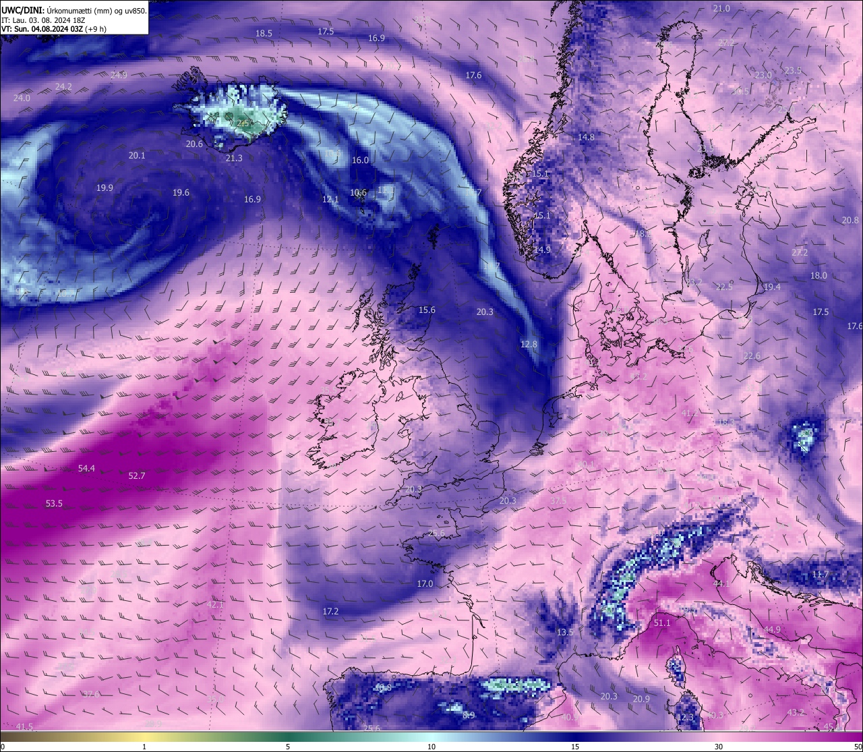
Task: Click the 20.1 value label
Action: tap(137, 156)
